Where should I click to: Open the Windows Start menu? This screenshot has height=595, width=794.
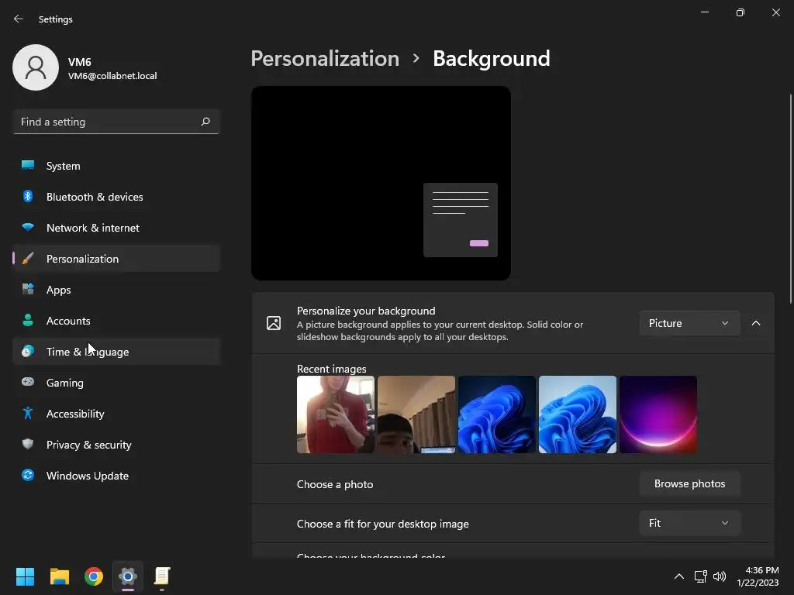click(25, 576)
